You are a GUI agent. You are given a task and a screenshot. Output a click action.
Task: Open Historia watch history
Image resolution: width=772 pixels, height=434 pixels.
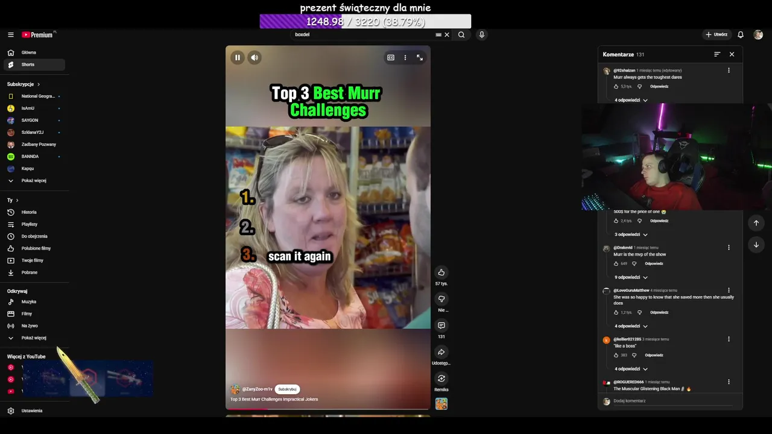tap(34, 212)
